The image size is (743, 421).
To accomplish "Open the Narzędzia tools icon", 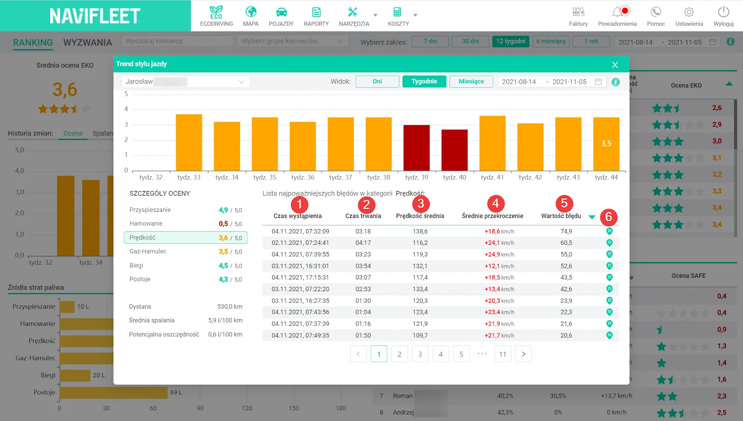I will [353, 12].
